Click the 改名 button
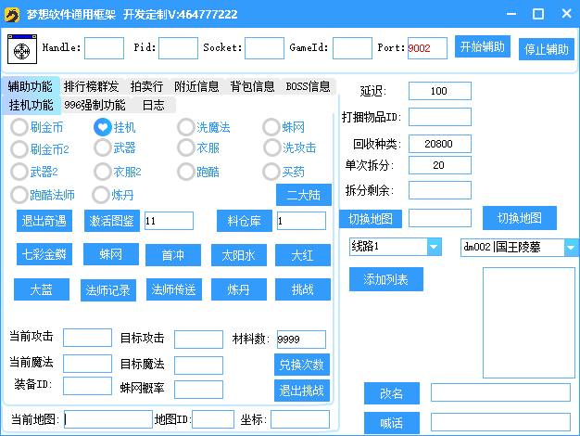The image size is (580, 436). (391, 393)
